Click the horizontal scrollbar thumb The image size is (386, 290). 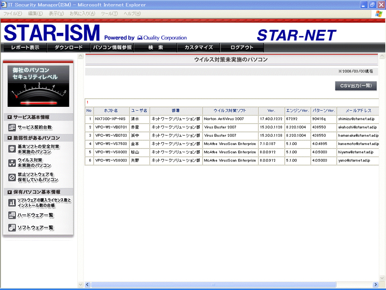coord(213,285)
